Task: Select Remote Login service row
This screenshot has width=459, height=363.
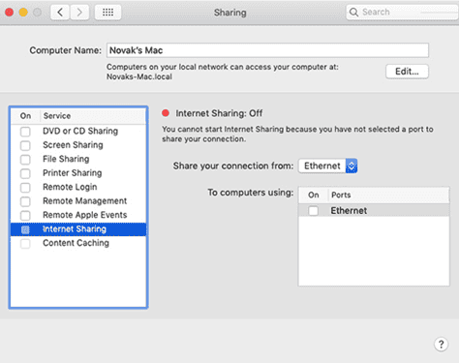Action: [78, 187]
